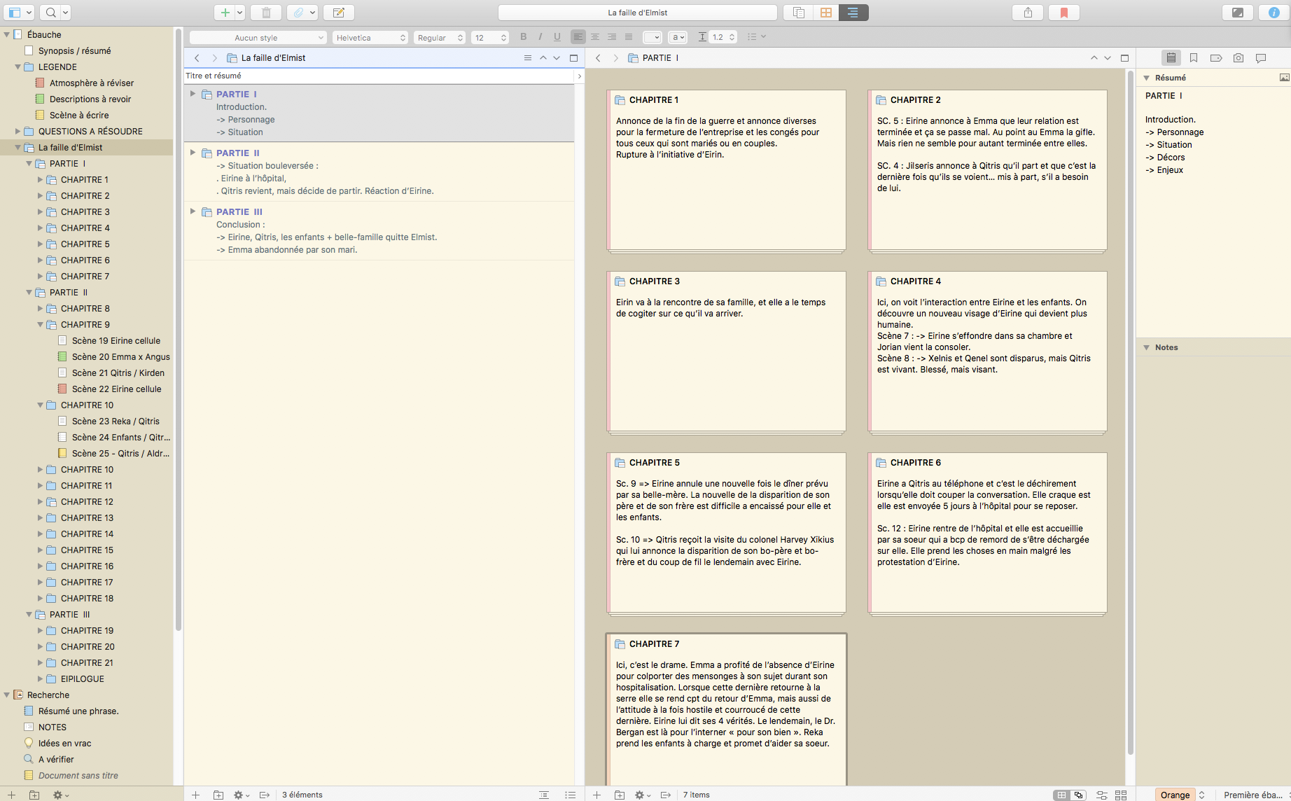Open Inspector Notes (synopsis) tab icon
The width and height of the screenshot is (1291, 801).
click(x=1171, y=58)
